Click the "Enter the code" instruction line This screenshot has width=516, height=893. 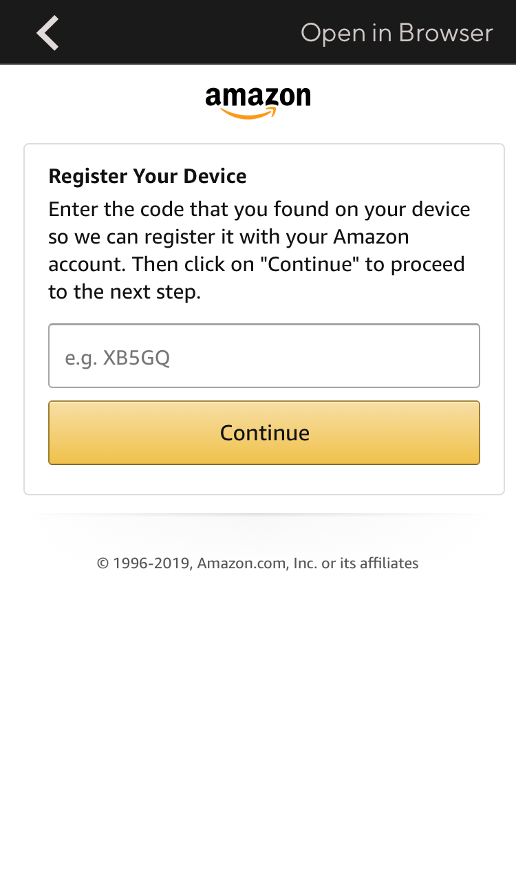tap(259, 209)
